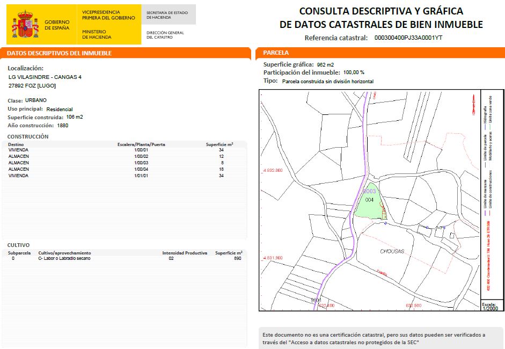Click DIRECCIÓN GENERAL DEL CATASTRO text

[x=165, y=35]
